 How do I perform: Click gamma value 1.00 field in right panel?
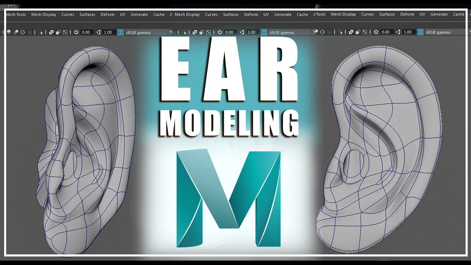coord(408,32)
